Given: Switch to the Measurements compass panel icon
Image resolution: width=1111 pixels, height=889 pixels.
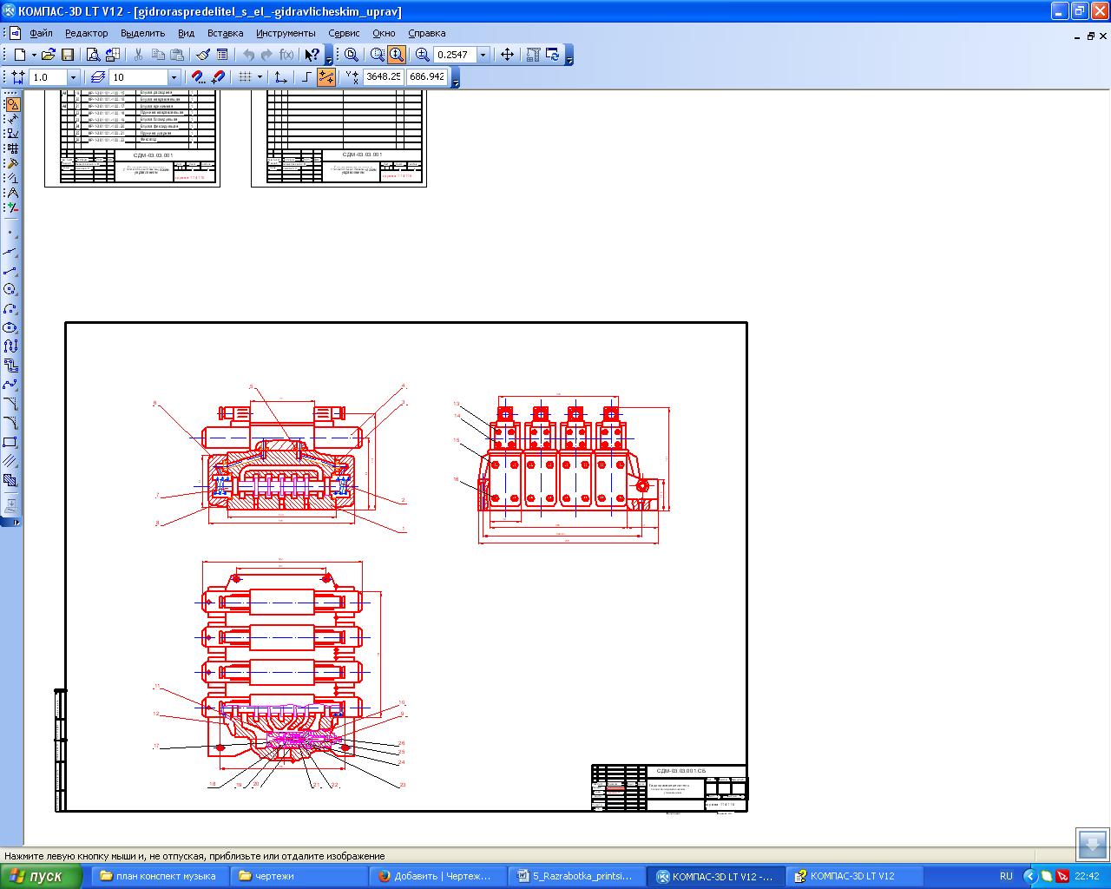Looking at the screenshot, I should point(11,193).
